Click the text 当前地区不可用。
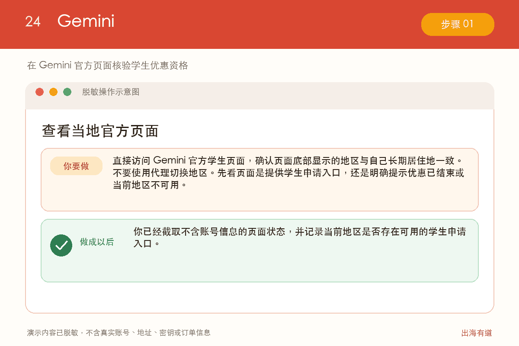519x346 pixels. 150,185
